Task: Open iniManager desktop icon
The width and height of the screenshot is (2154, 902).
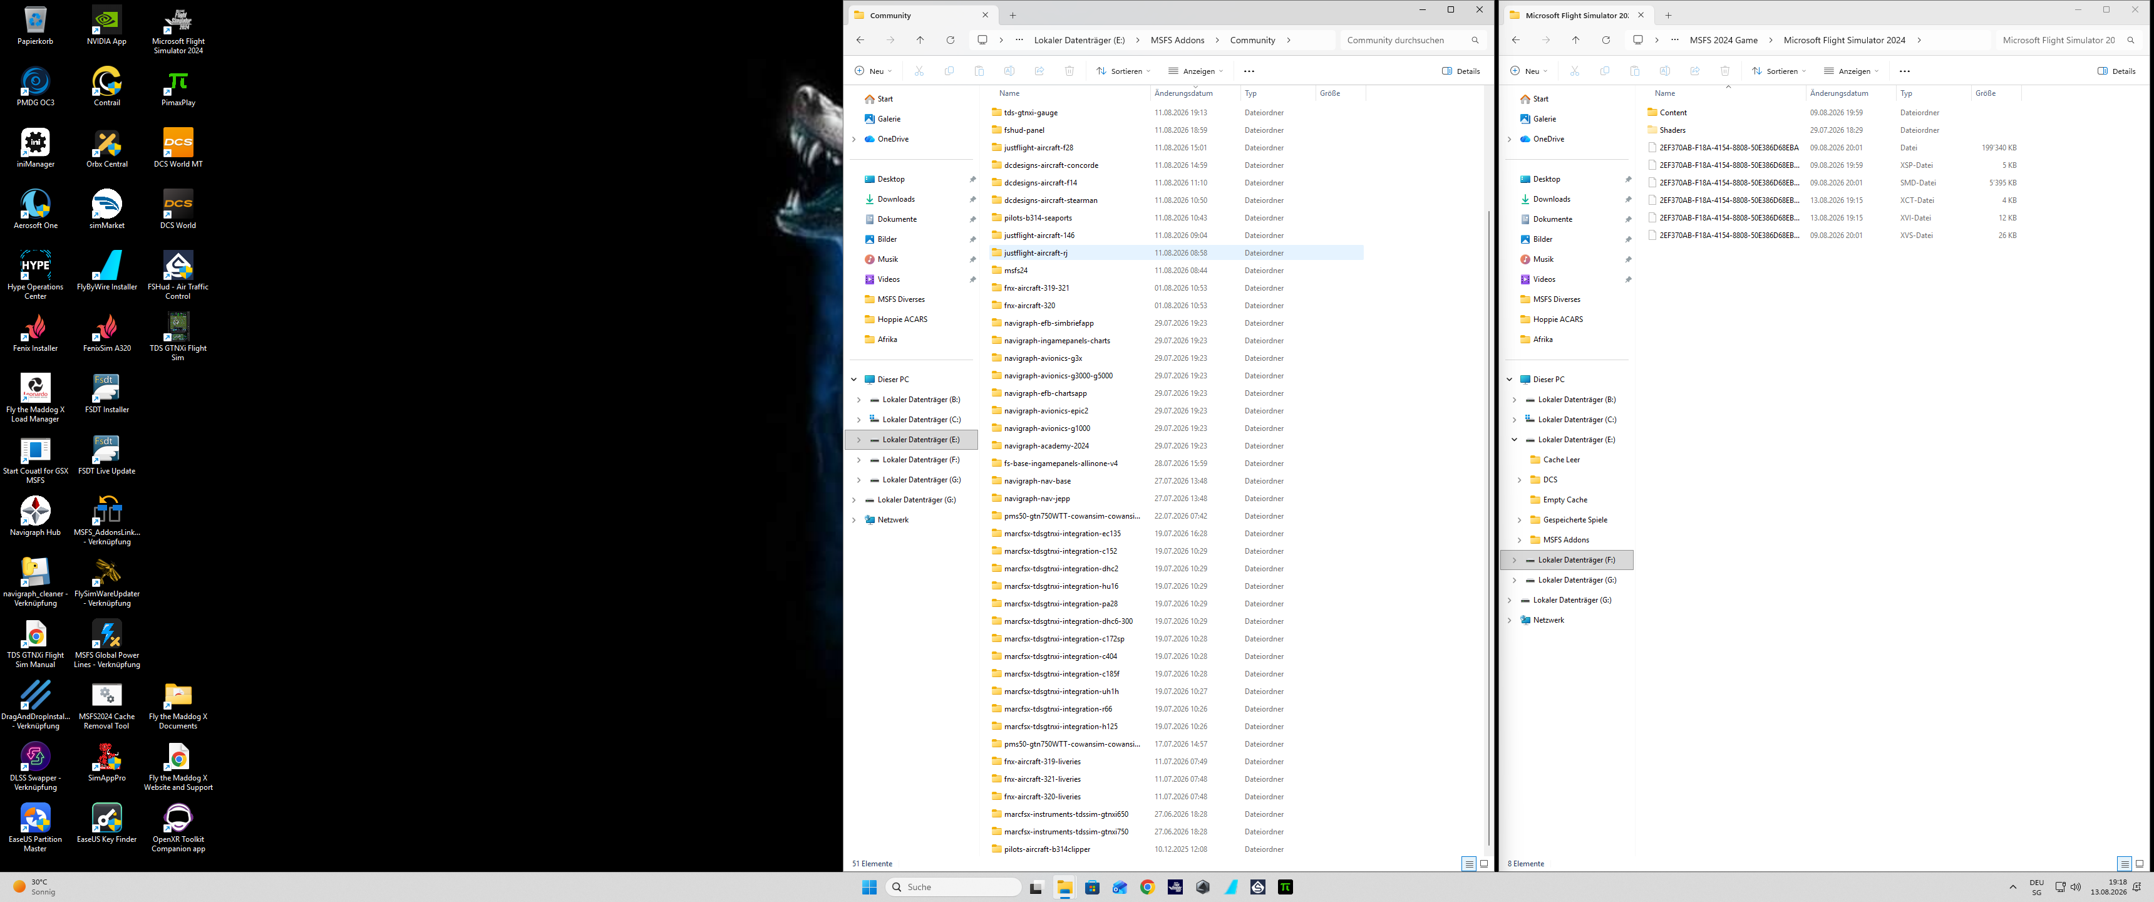Action: [x=36, y=148]
